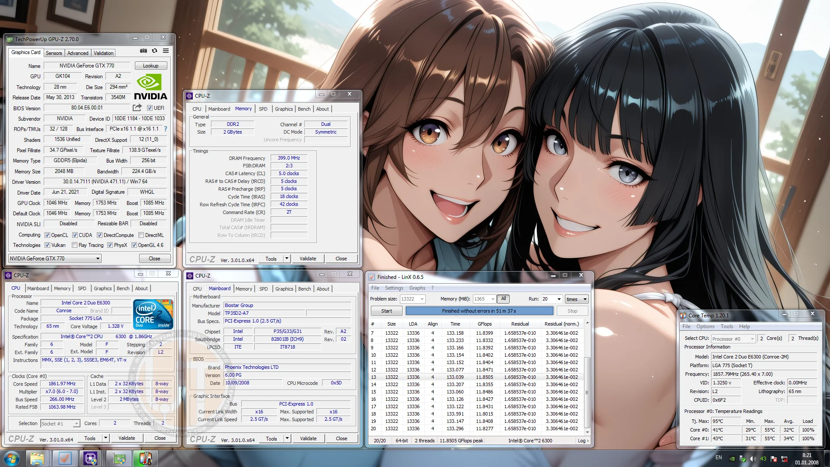Click the GPU-Z refresh icon
This screenshot has width=830, height=467.
154,51
